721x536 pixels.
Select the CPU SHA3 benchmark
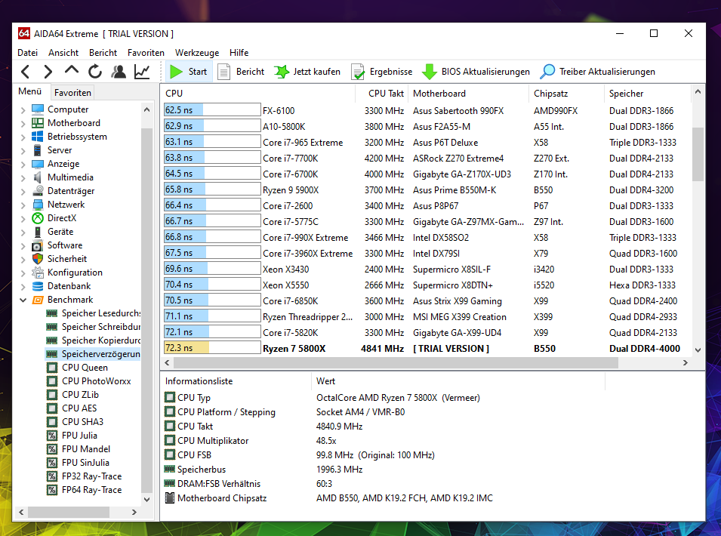(x=75, y=422)
